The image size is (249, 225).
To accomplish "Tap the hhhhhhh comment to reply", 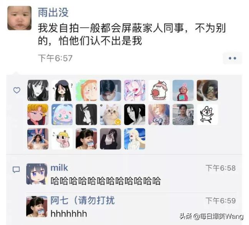I will tap(69, 214).
